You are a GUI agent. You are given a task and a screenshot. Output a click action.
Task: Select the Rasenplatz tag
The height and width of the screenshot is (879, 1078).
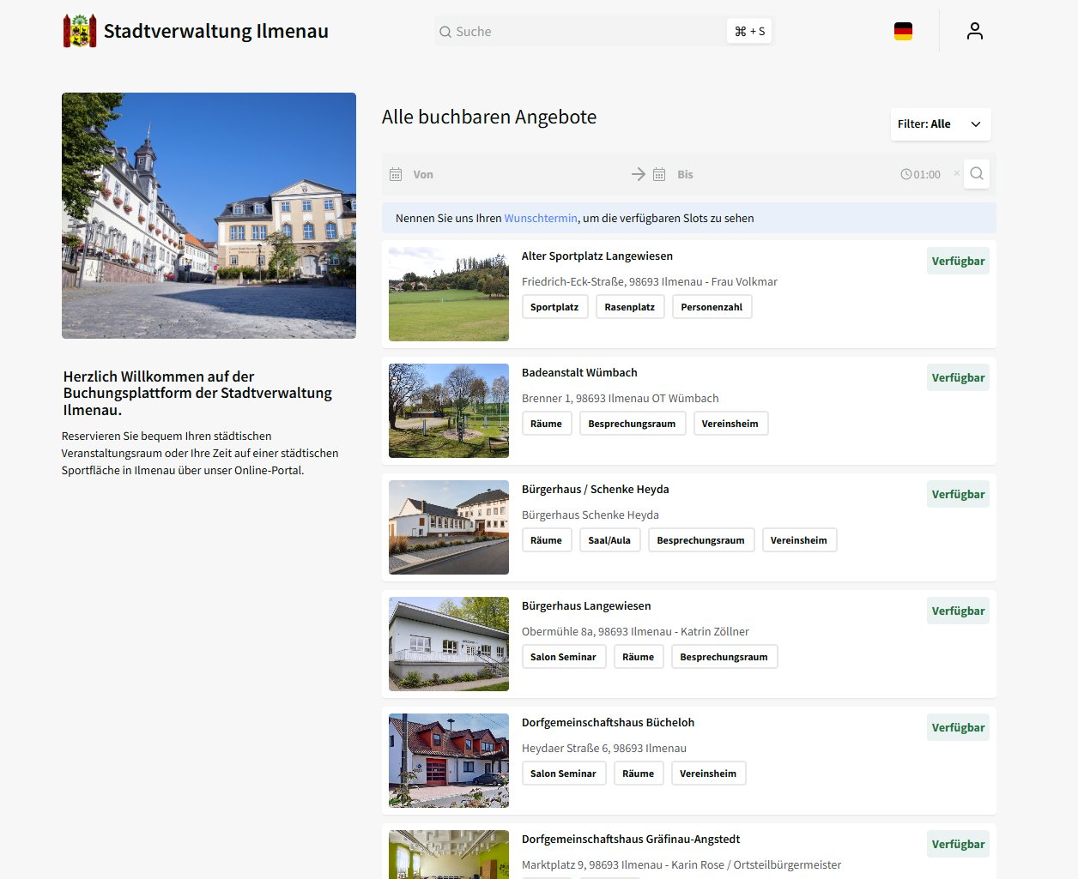click(x=630, y=307)
